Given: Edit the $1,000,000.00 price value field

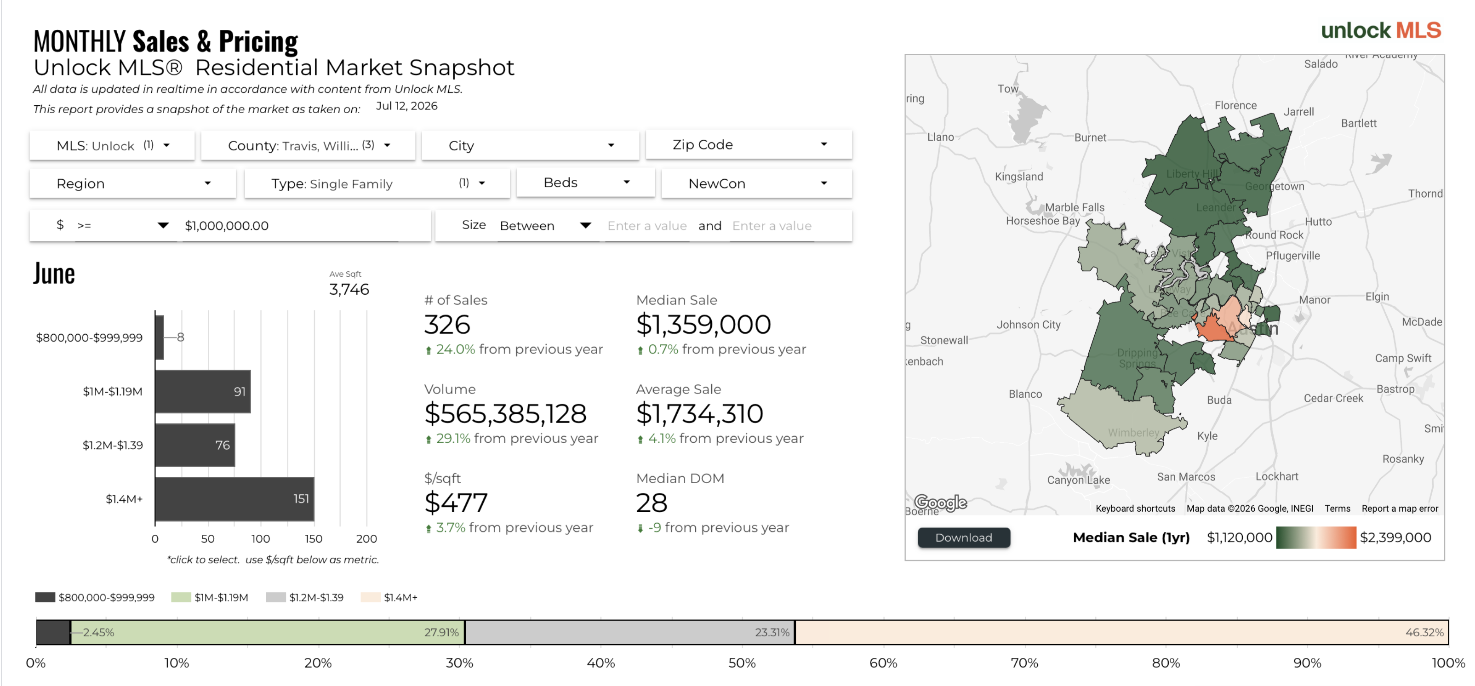Looking at the screenshot, I should coord(290,226).
